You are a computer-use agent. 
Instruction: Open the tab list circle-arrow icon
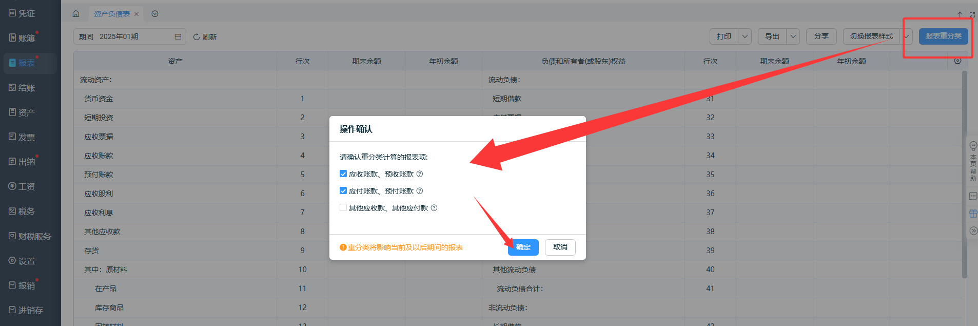(x=155, y=14)
